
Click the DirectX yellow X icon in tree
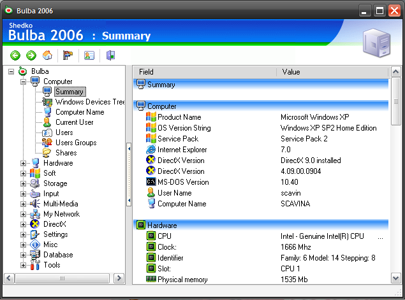(x=34, y=224)
